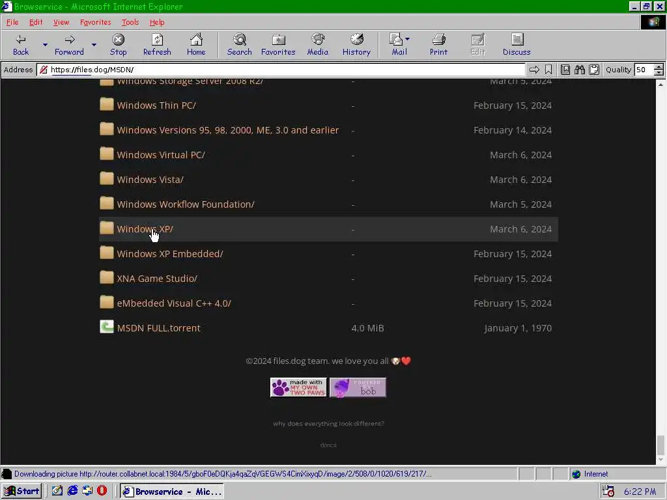667x500 pixels.
Task: Open the Media pane
Action: 318,45
